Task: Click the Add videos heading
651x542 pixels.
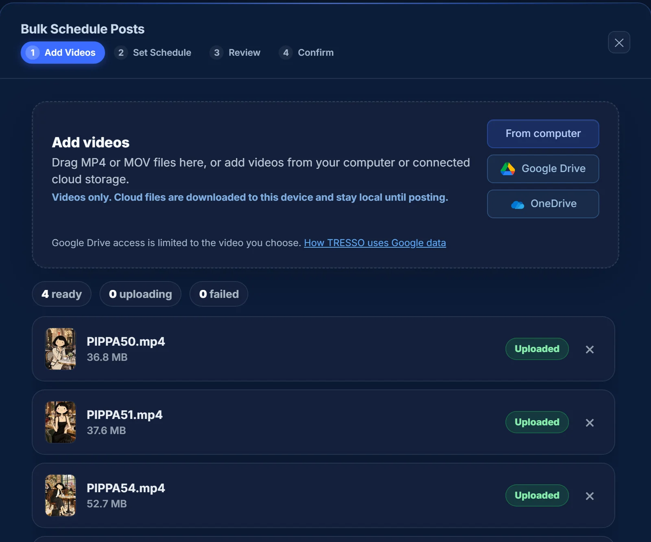Action: click(91, 143)
